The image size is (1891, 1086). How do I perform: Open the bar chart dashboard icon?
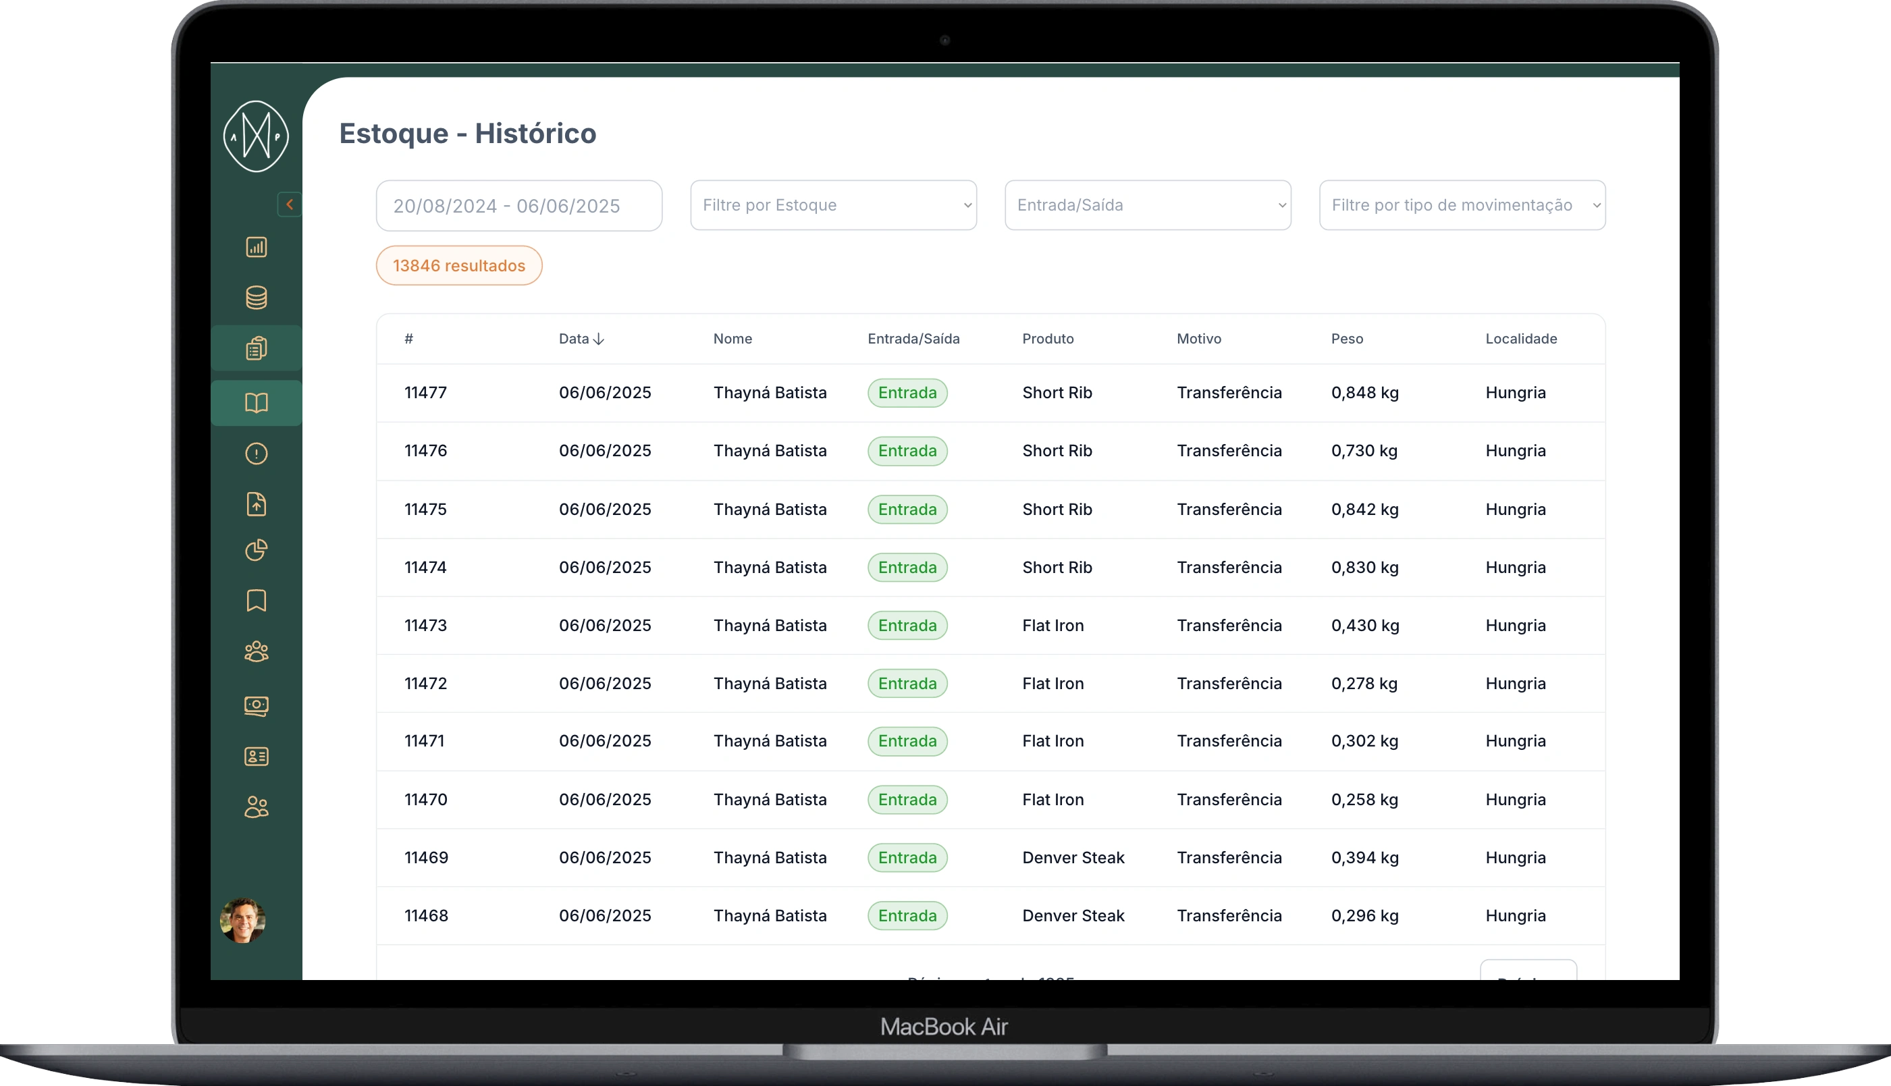click(x=256, y=247)
